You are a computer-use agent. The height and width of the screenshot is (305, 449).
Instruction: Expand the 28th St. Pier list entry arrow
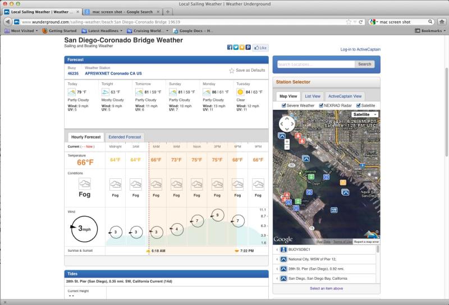point(277,269)
